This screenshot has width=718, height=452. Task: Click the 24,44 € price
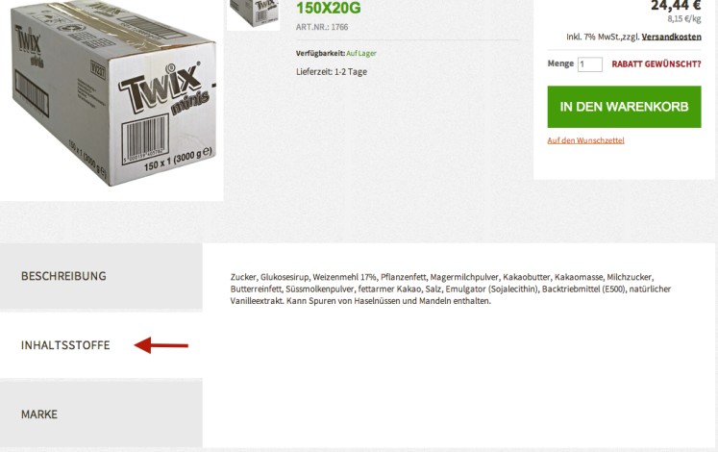(676, 6)
